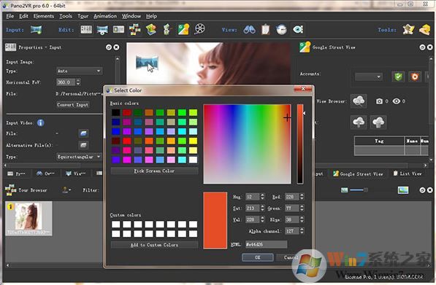Open the Google Street View toolbar icon

183,29
